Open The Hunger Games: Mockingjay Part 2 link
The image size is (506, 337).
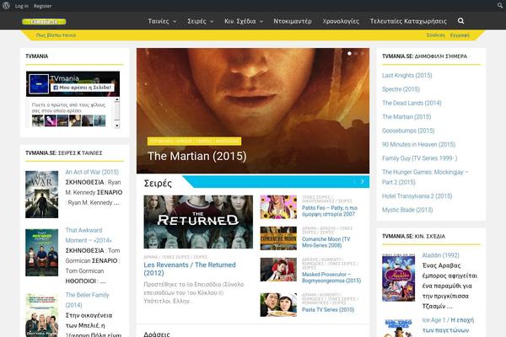(425, 177)
